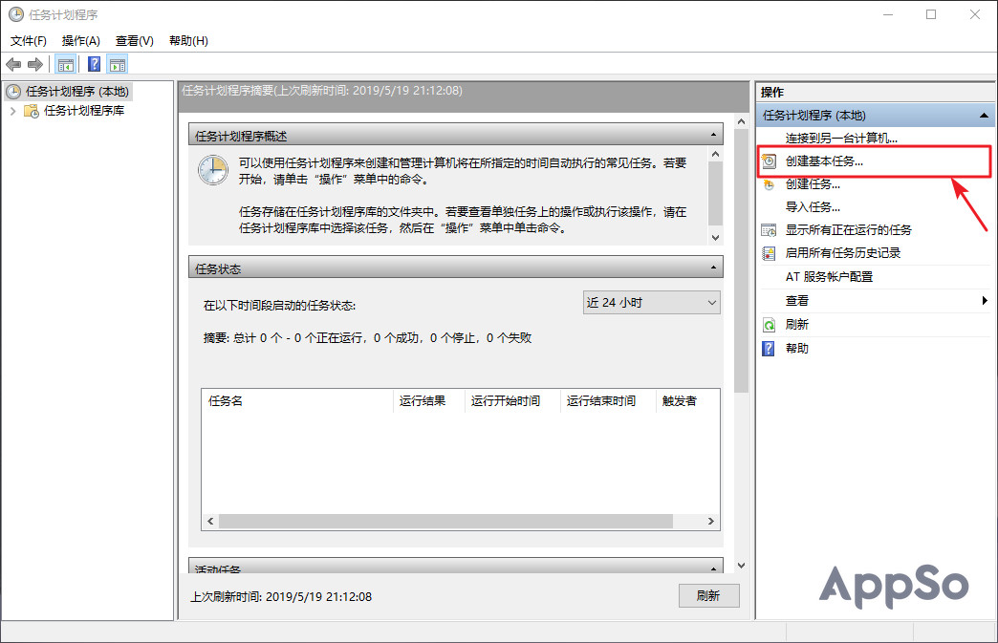Screen dimensions: 998x643
Task: Click the blue Help toolbar icon
Action: pyautogui.click(x=95, y=64)
